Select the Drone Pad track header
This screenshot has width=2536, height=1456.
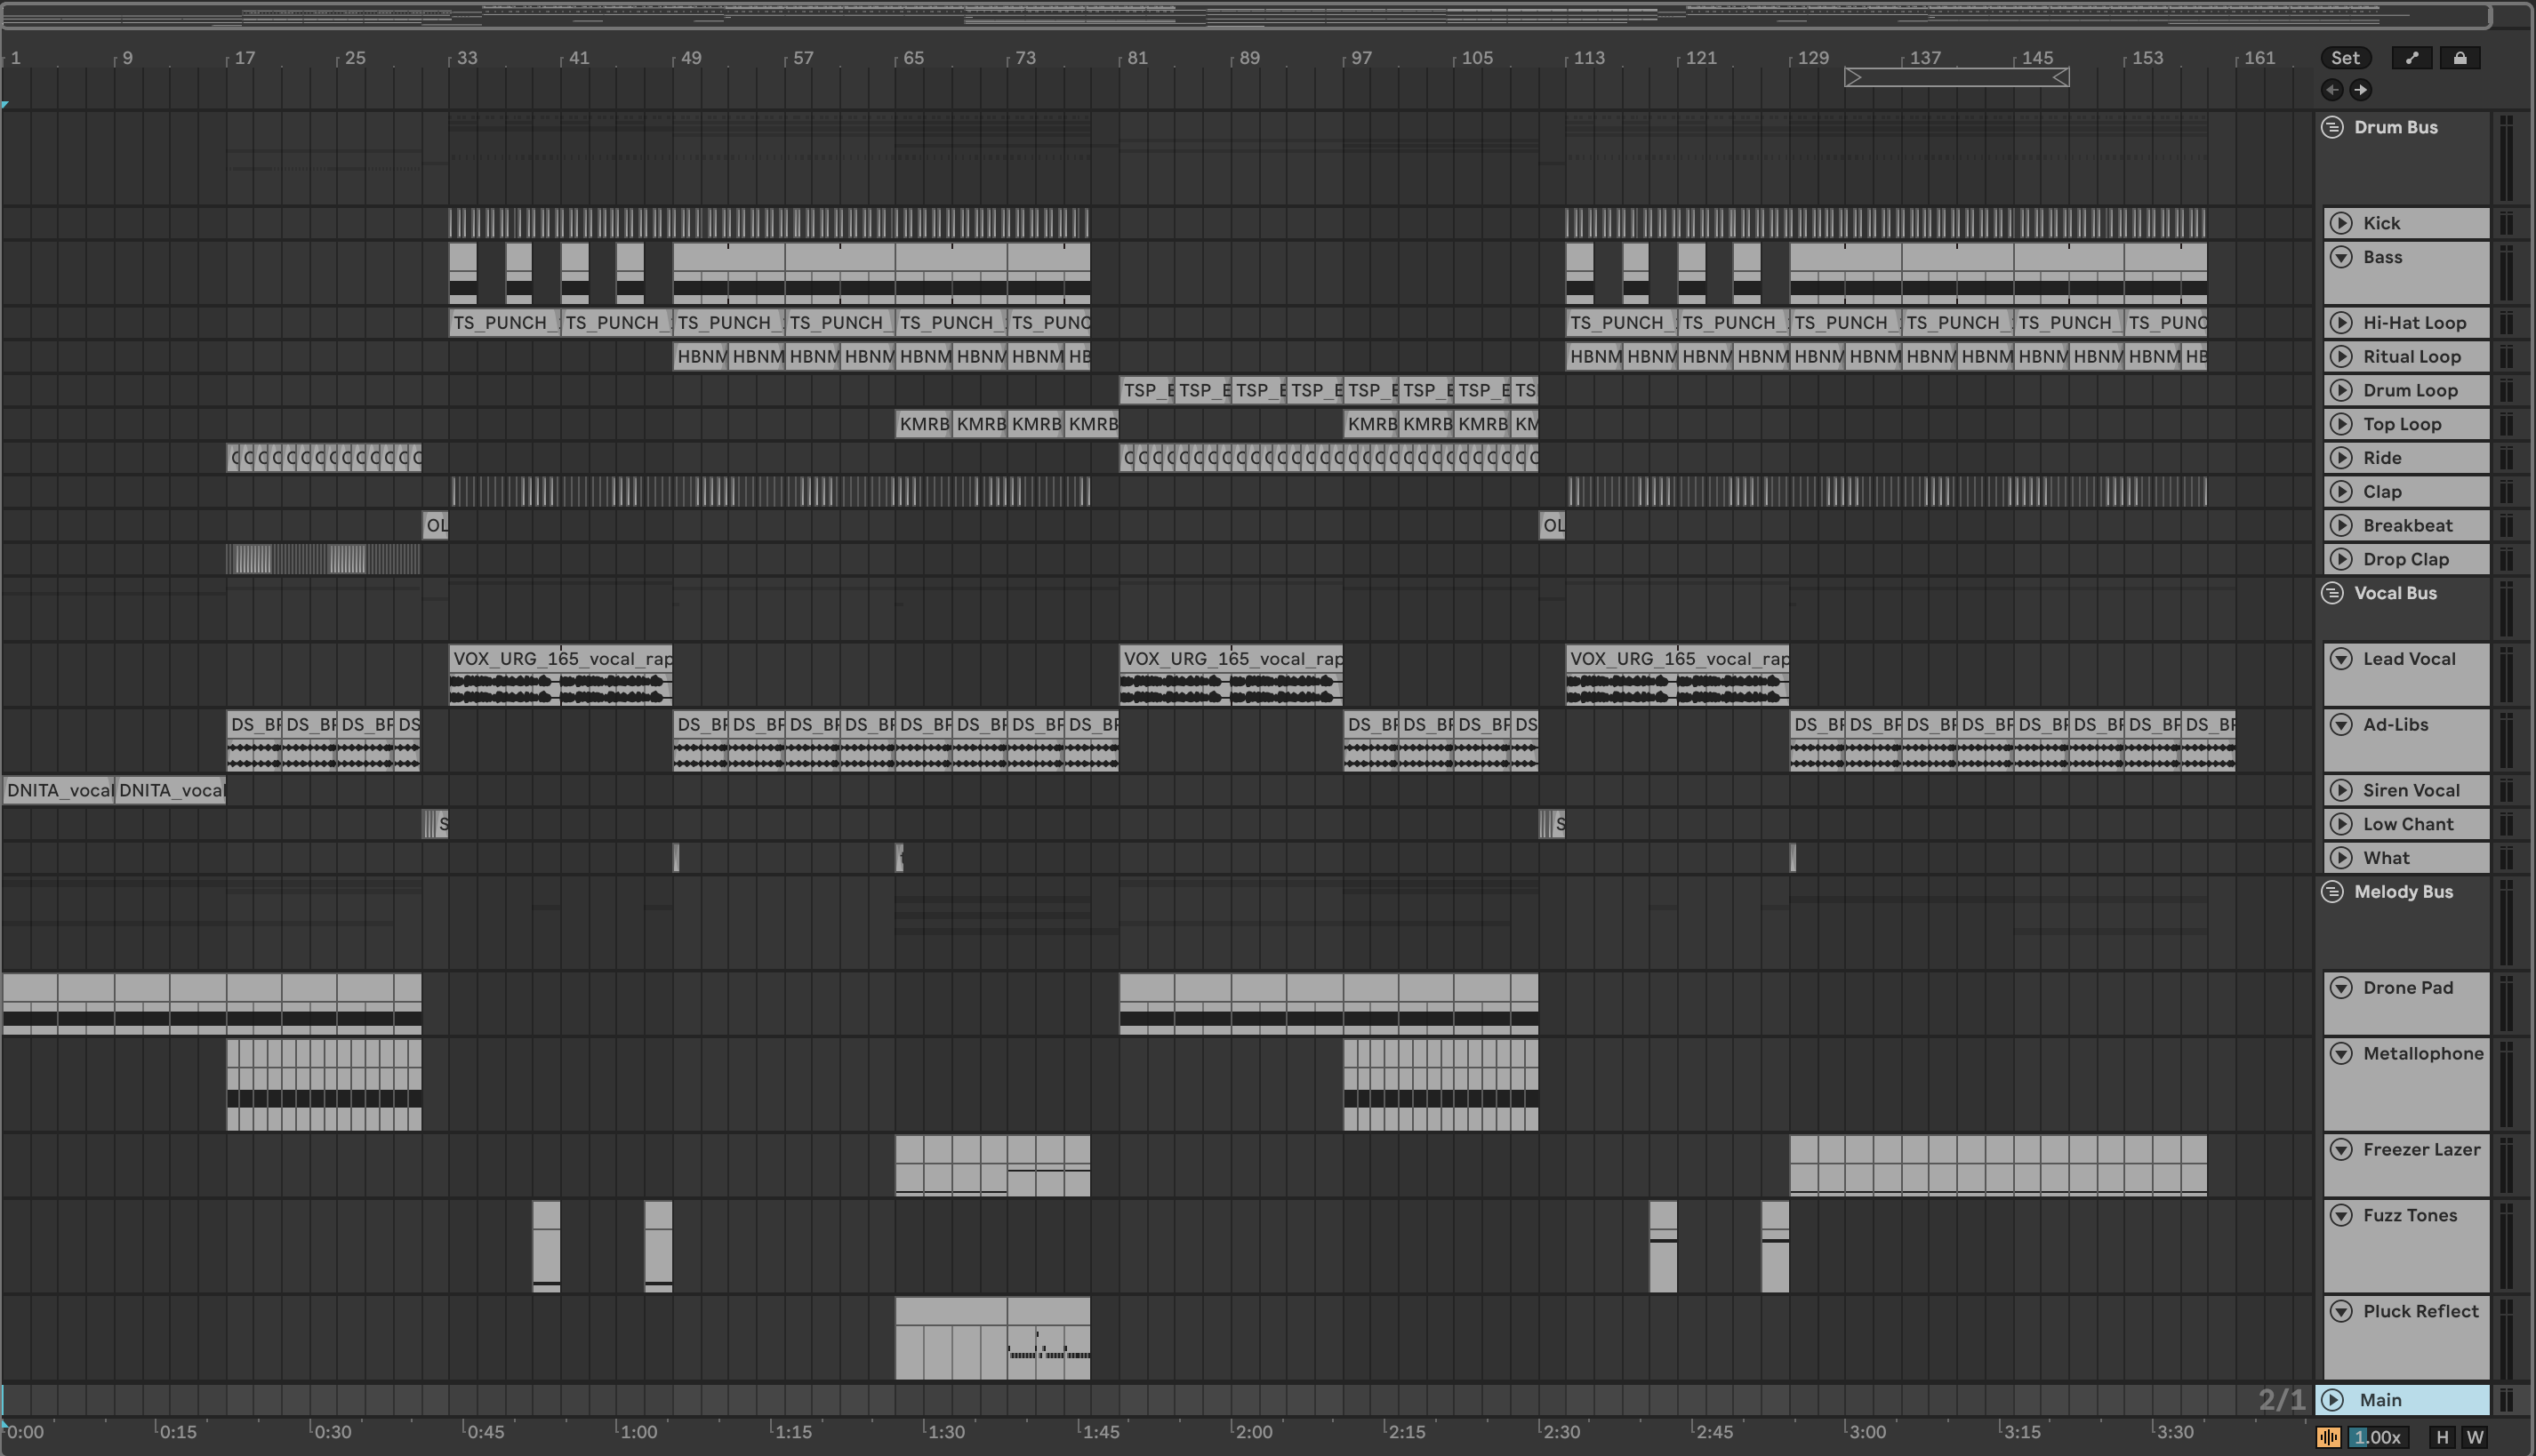point(2406,1004)
